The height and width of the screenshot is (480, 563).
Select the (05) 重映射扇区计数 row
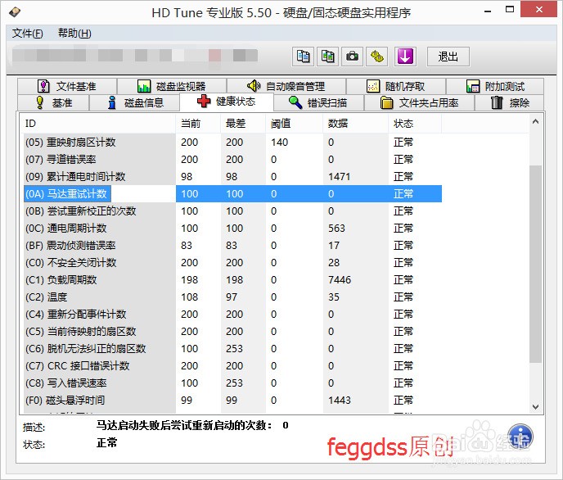click(232, 143)
